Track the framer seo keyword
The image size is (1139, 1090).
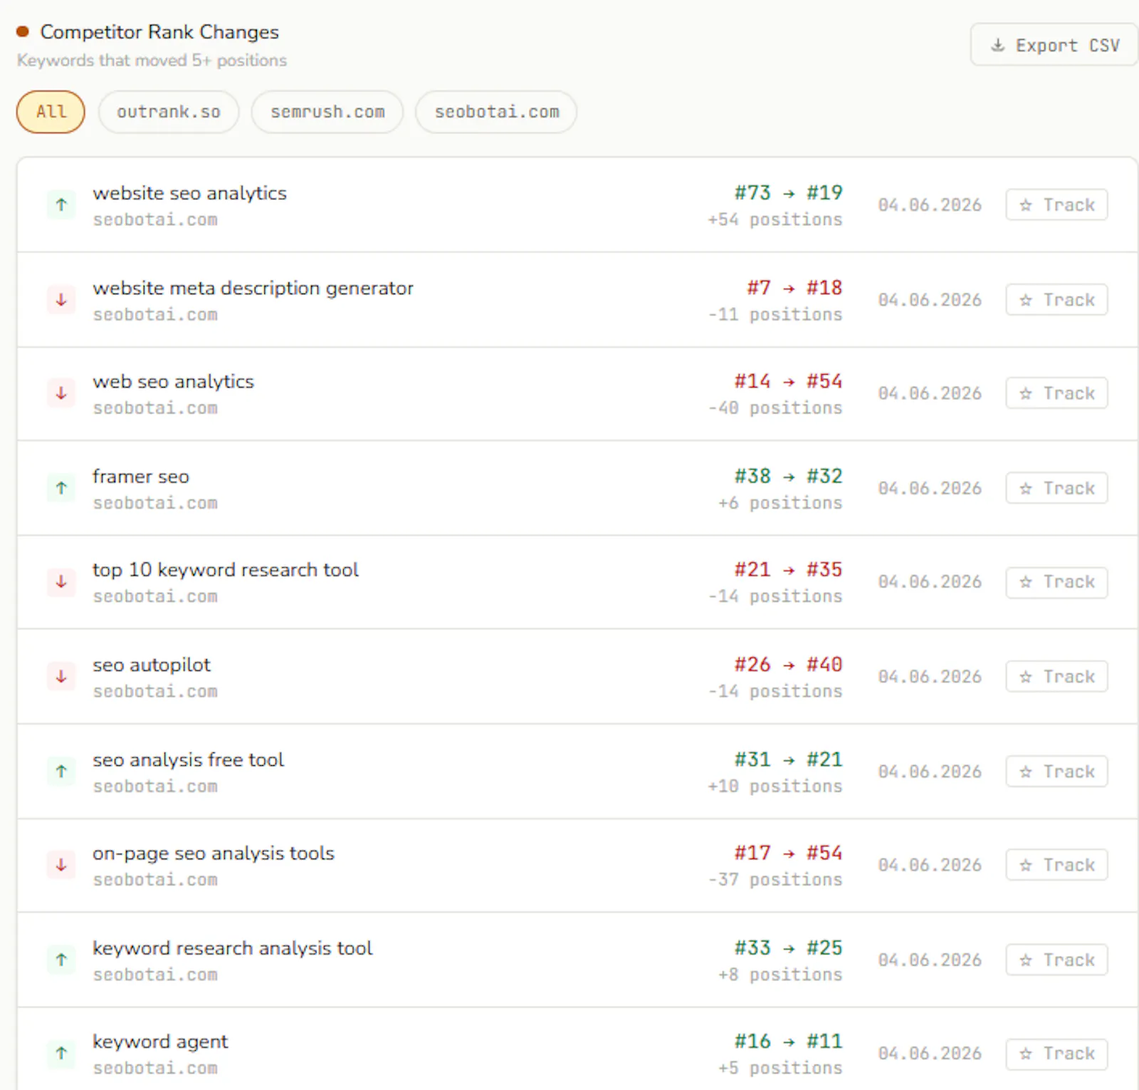pos(1056,488)
